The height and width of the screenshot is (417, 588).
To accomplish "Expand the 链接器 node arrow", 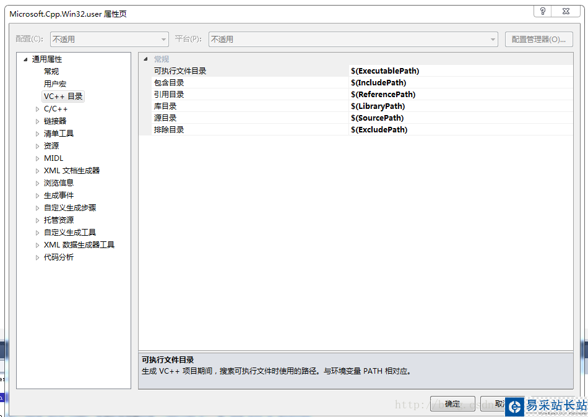I will pos(37,121).
